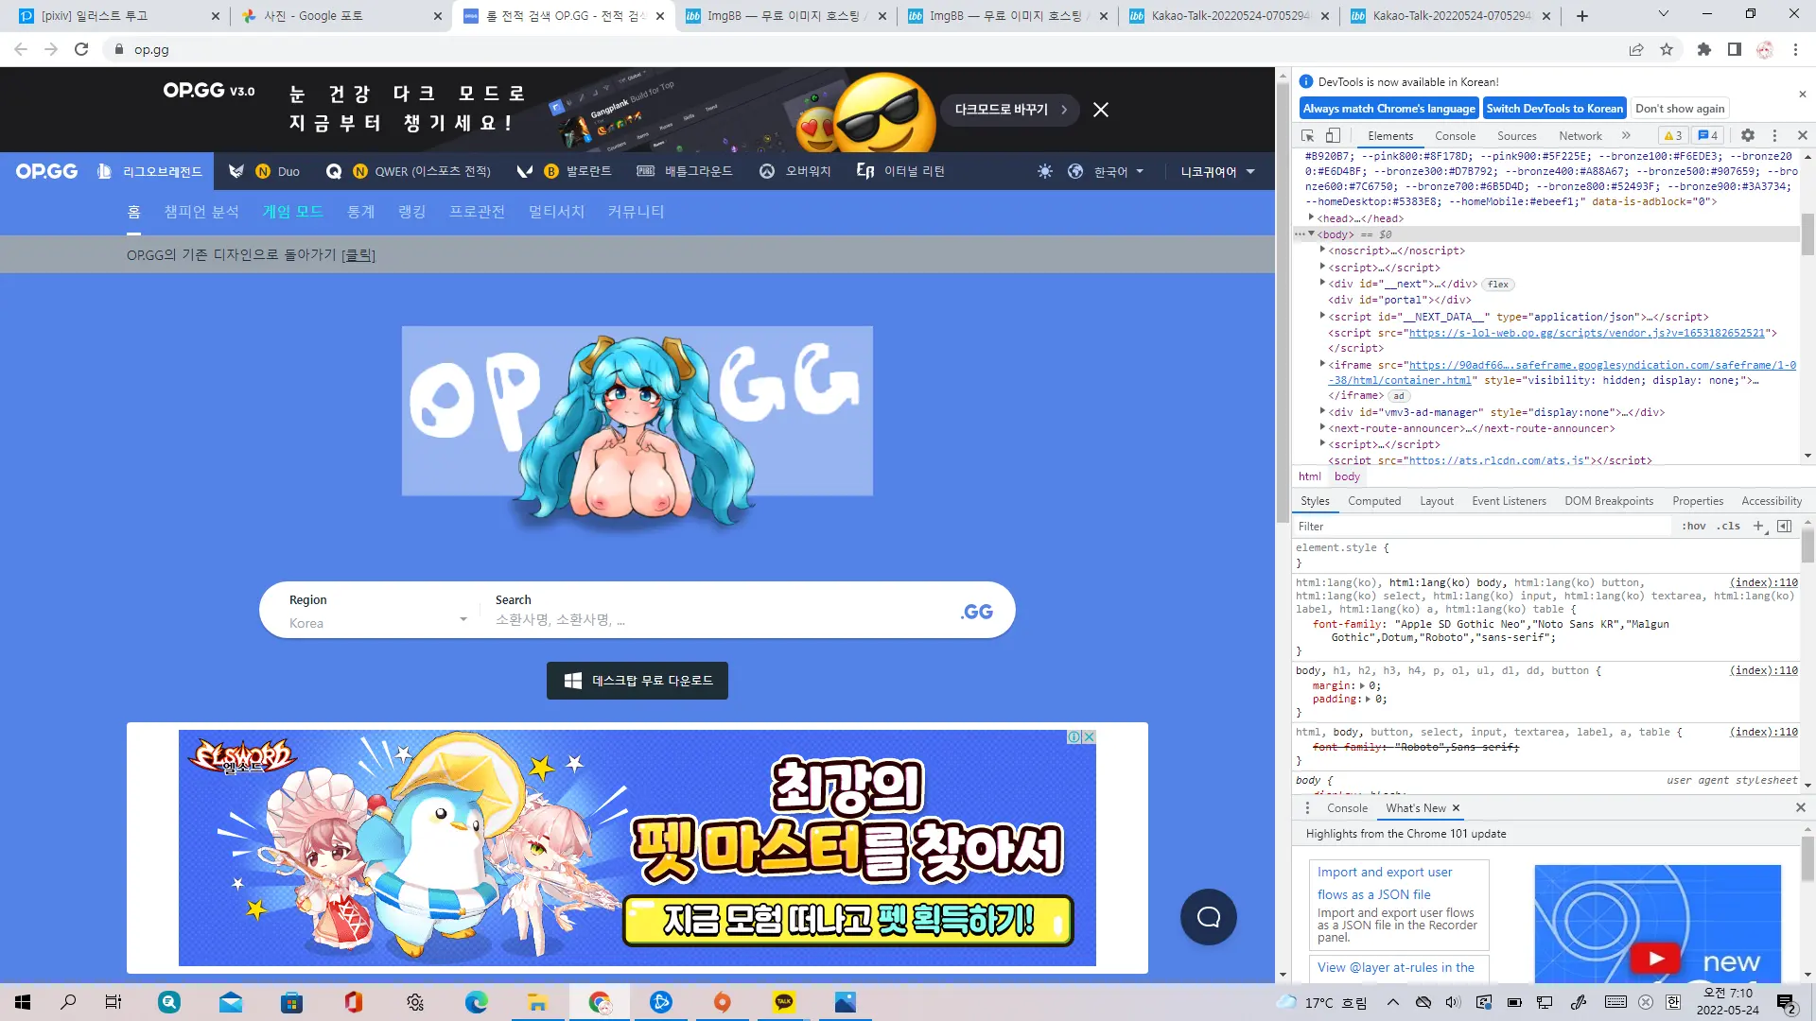
Task: Expand the div id=__next node
Action: (1322, 284)
